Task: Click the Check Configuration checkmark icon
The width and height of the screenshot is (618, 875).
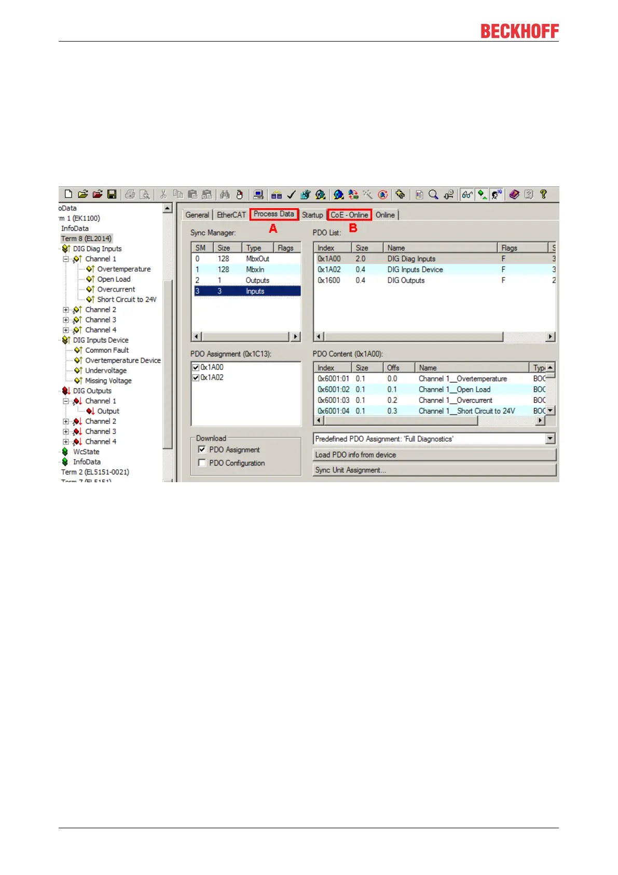Action: (291, 194)
